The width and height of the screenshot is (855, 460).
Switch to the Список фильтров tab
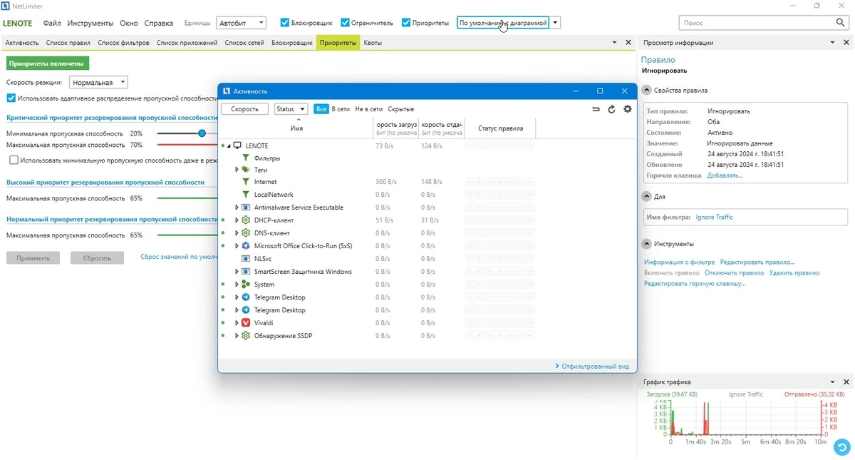[123, 43]
